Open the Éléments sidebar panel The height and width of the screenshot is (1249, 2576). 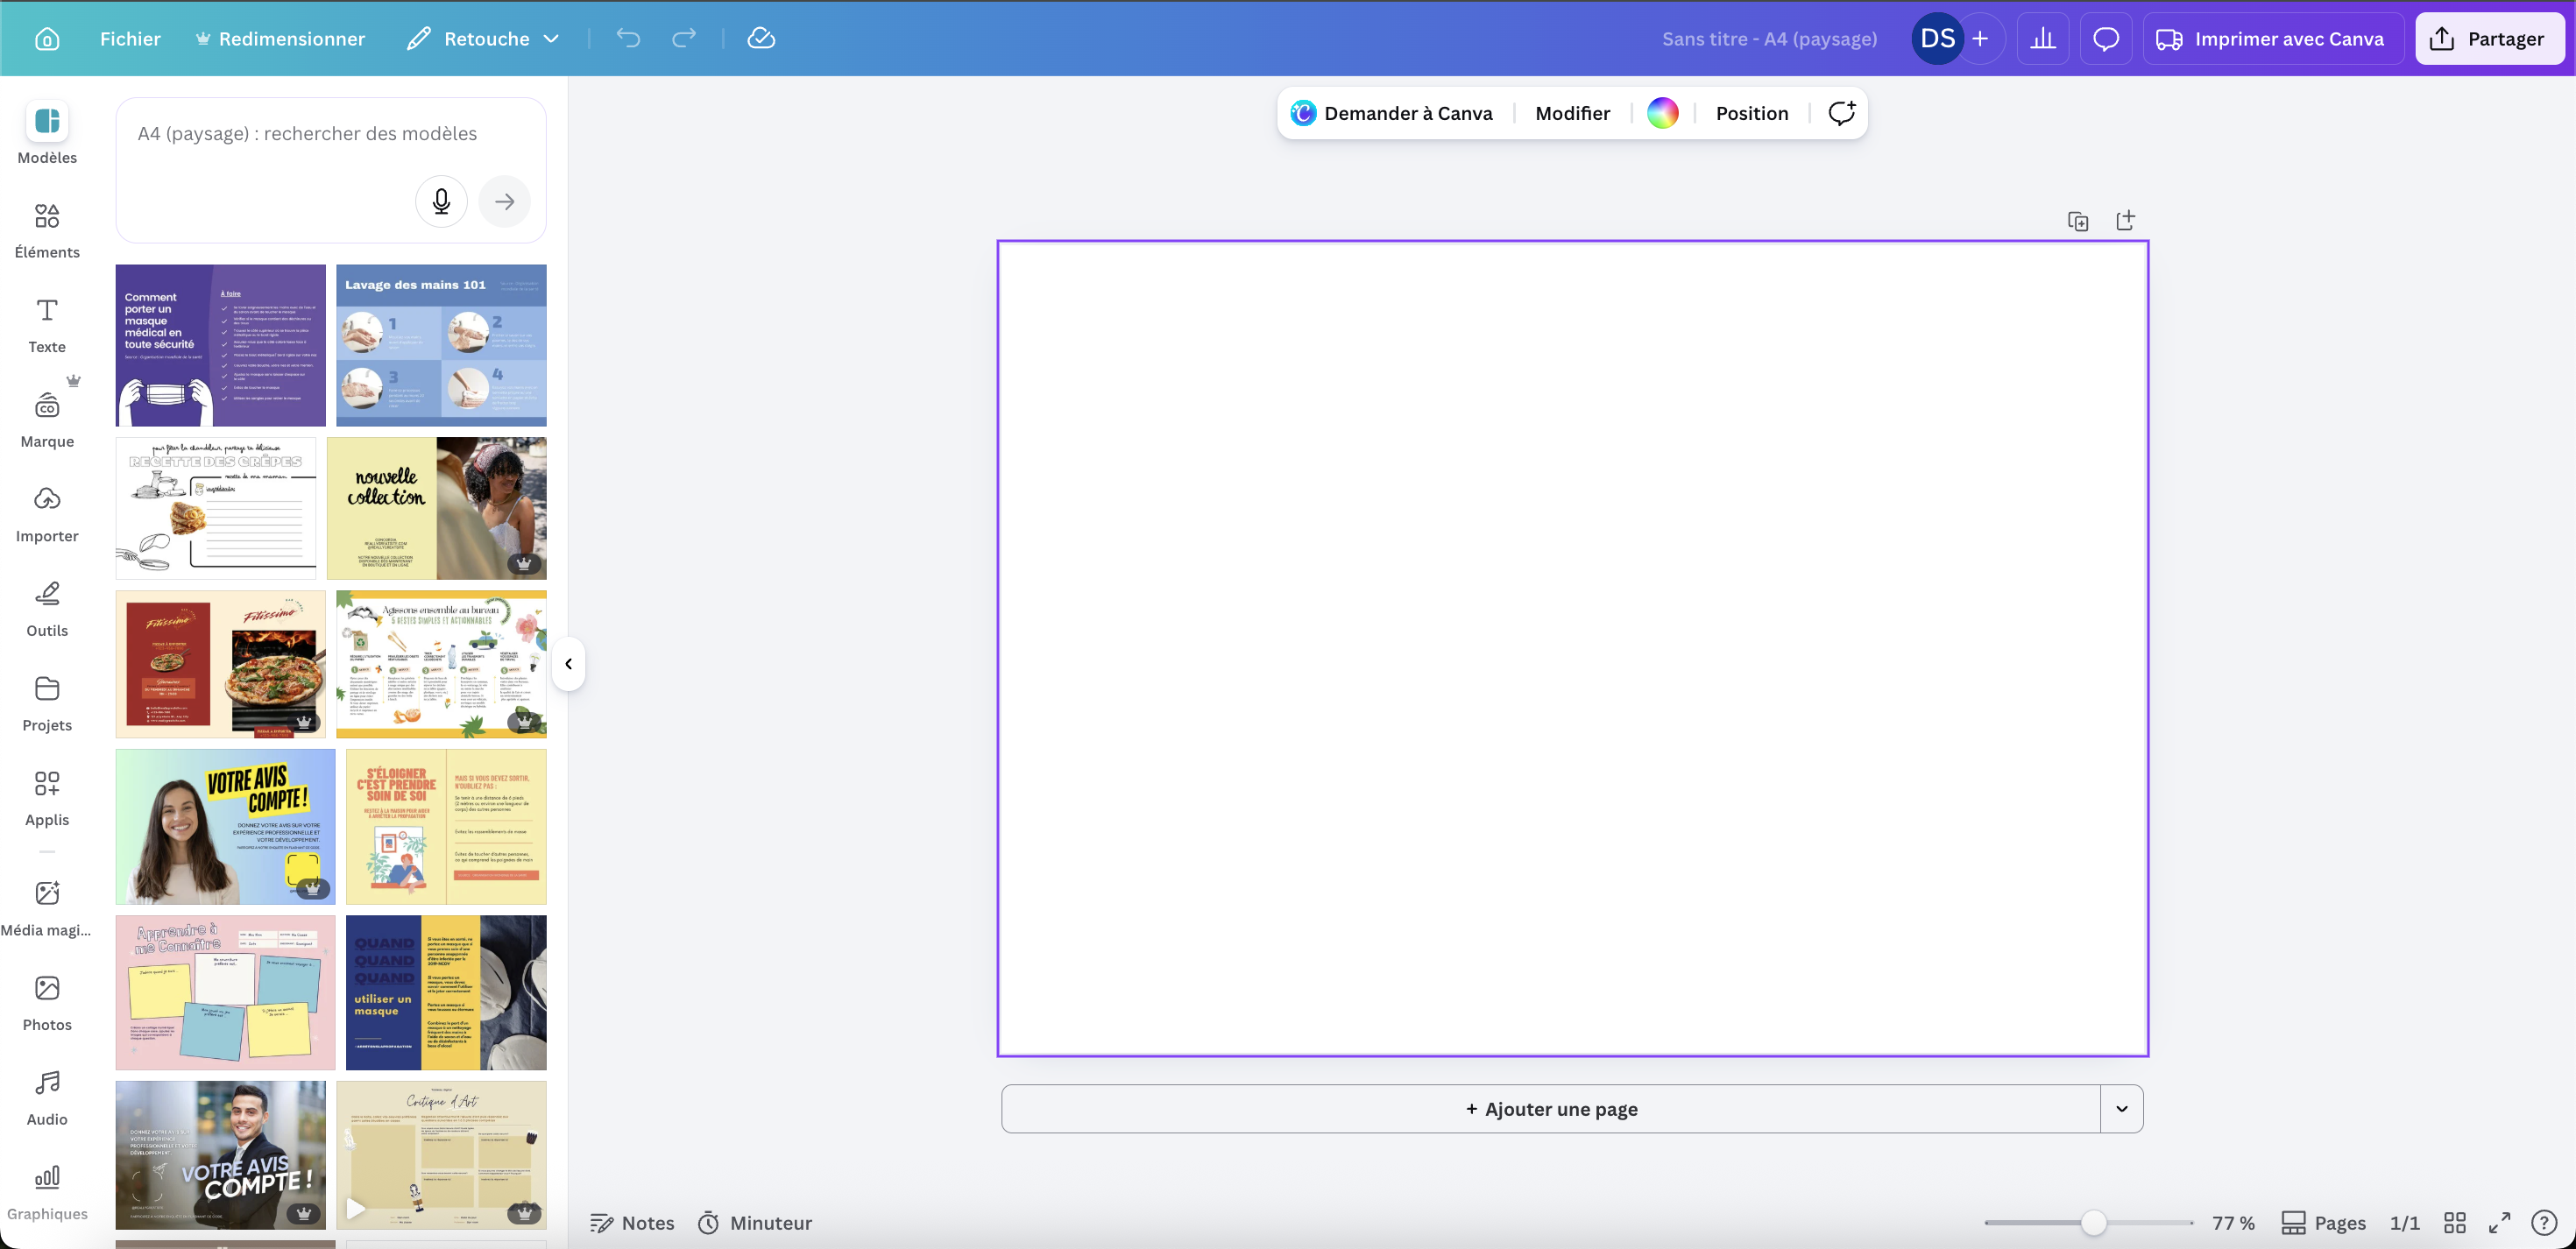click(x=47, y=230)
